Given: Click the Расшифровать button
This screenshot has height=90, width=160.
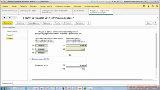Looking at the screenshot, I should (33, 23).
